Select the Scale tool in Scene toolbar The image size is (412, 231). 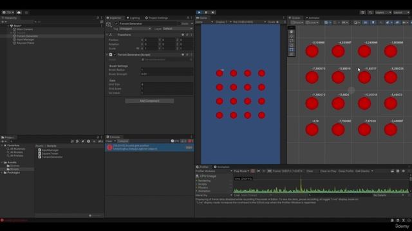(291, 45)
